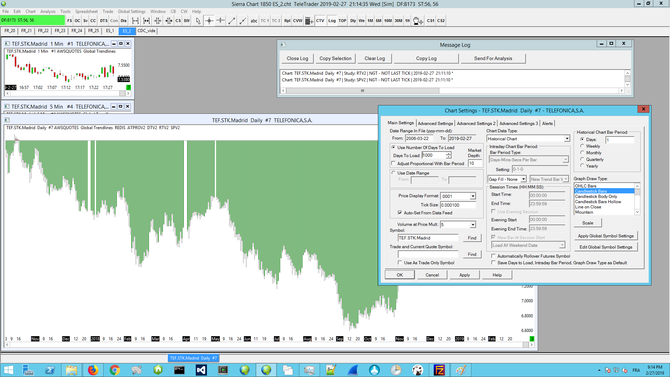Viewport: 670px width, 377px height.
Task: Check Use As Trade Only Symbol
Action: 400,263
